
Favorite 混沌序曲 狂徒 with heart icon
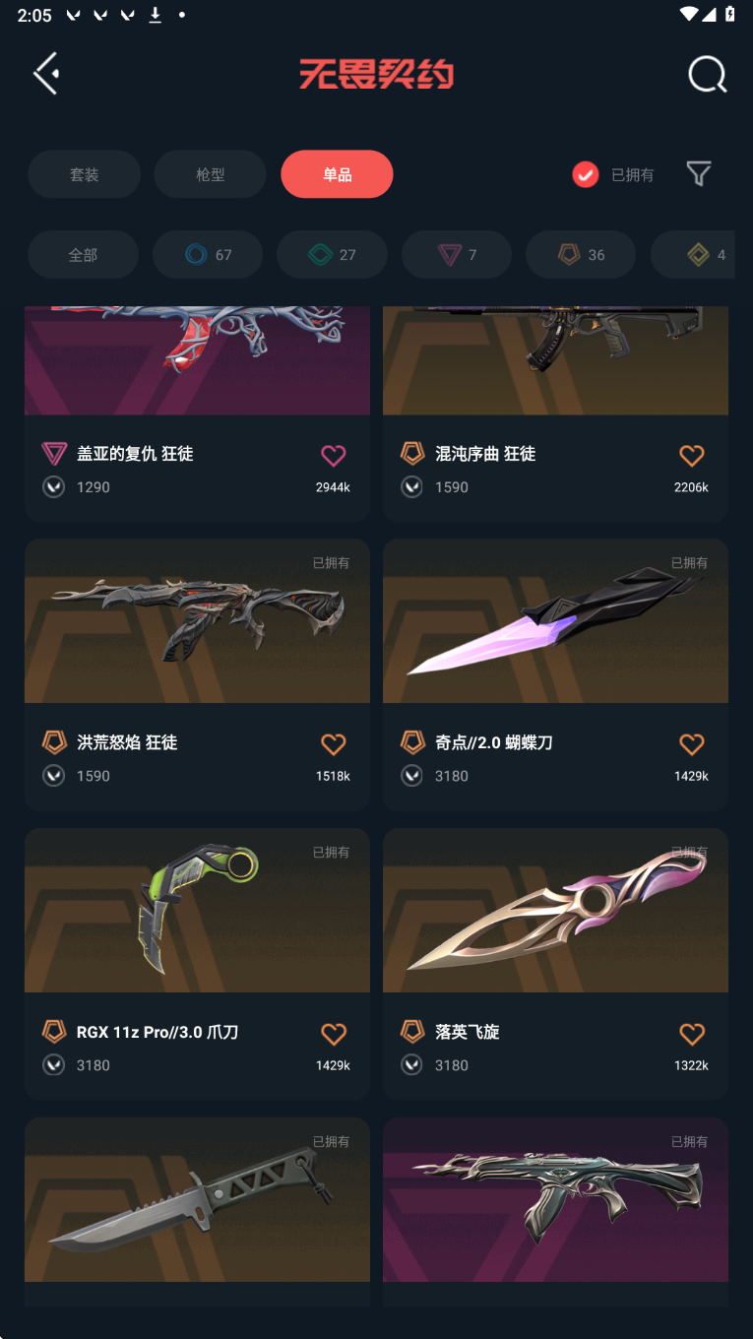[x=692, y=455]
